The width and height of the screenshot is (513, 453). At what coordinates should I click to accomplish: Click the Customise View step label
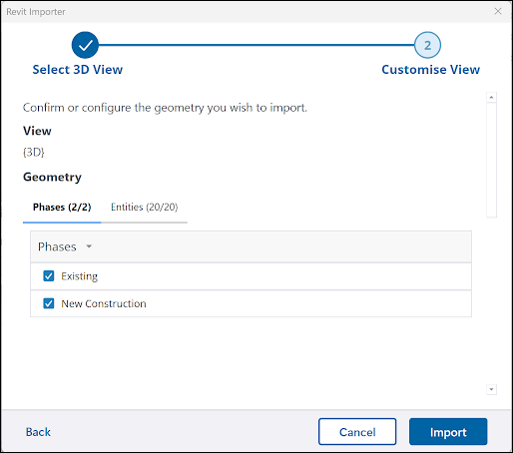(x=430, y=70)
